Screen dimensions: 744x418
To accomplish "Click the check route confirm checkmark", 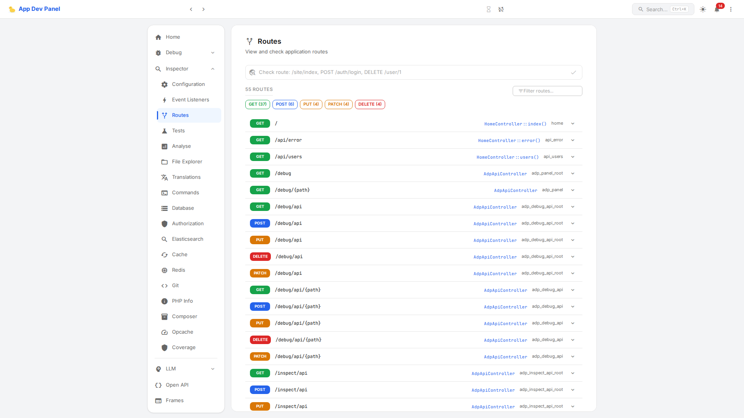I will coord(573,72).
